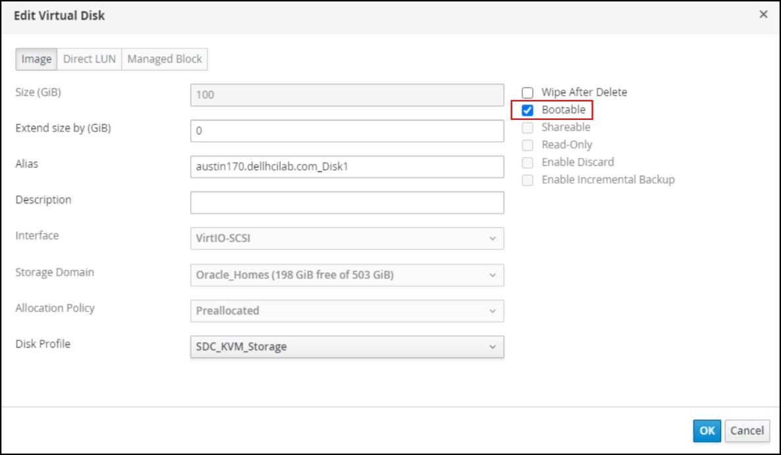The height and width of the screenshot is (455, 781).
Task: Tick the Read-Only checkbox
Action: click(527, 145)
